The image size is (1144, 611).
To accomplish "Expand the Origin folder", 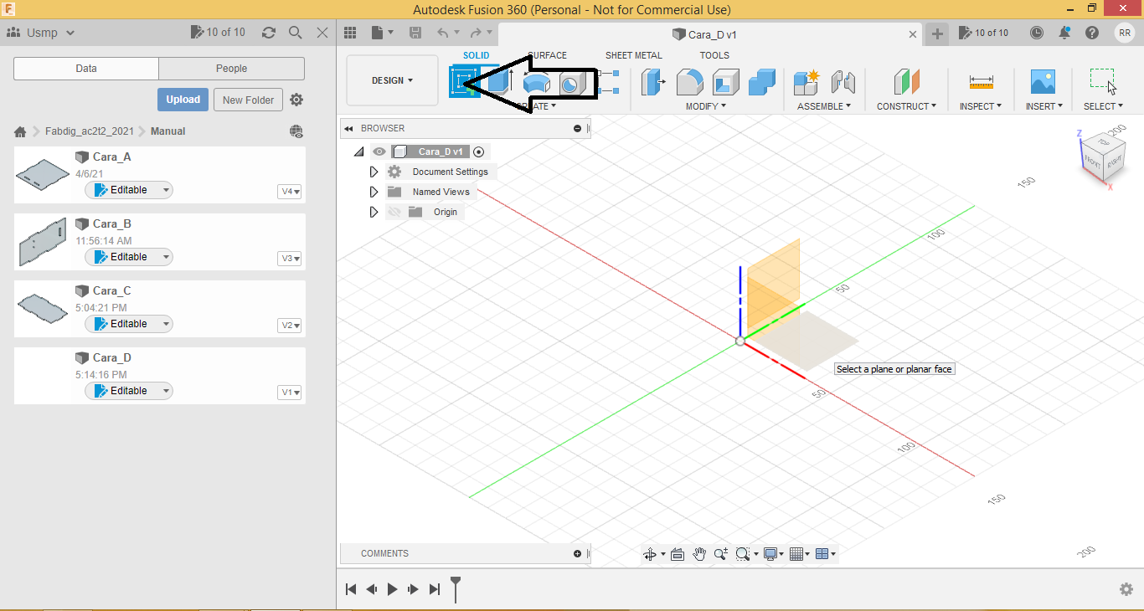I will pos(374,212).
